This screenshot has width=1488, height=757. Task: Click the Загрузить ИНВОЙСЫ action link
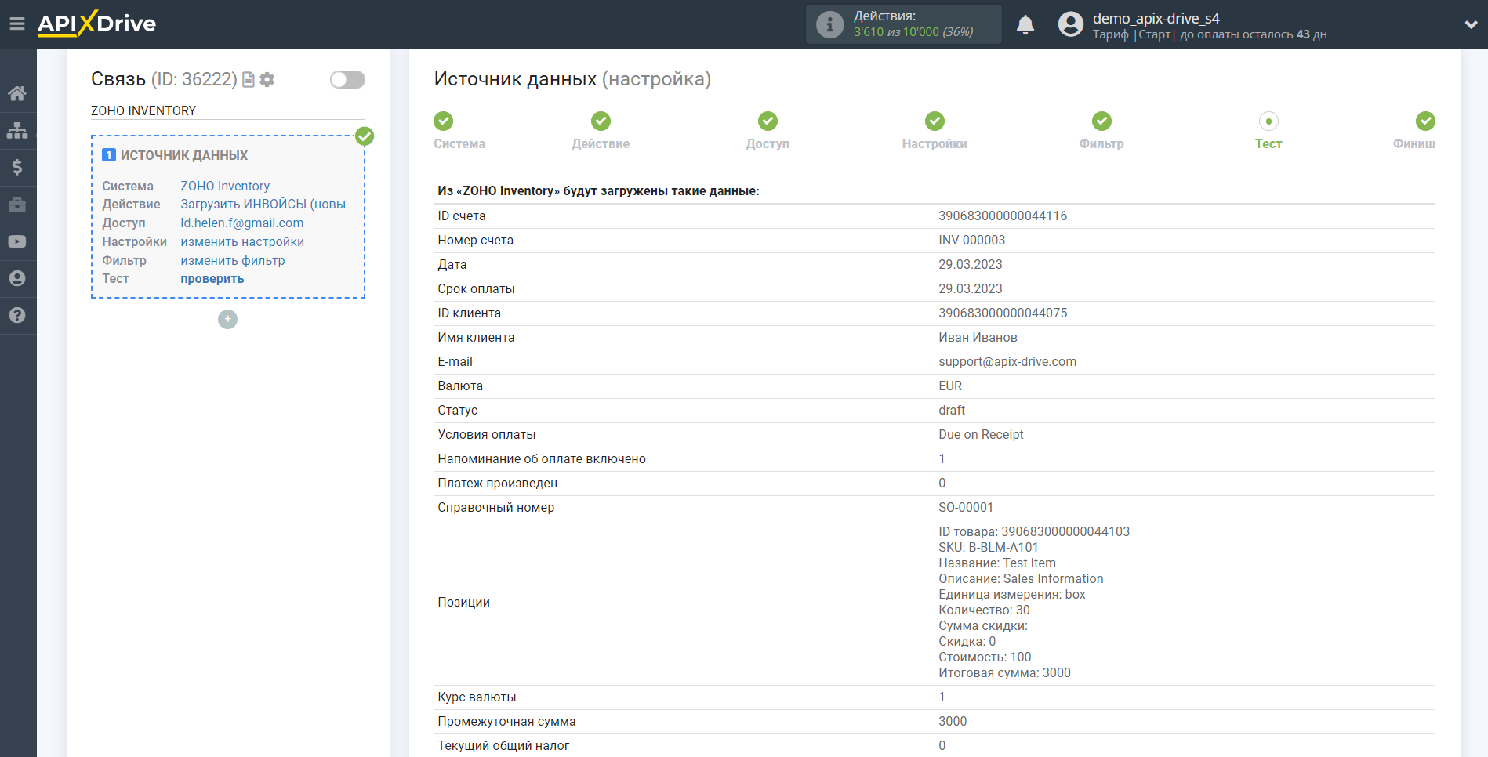point(264,205)
